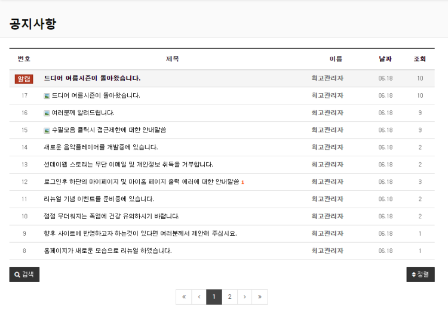448x318 pixels.
Task: Select current page 1 in pagination
Action: click(214, 297)
